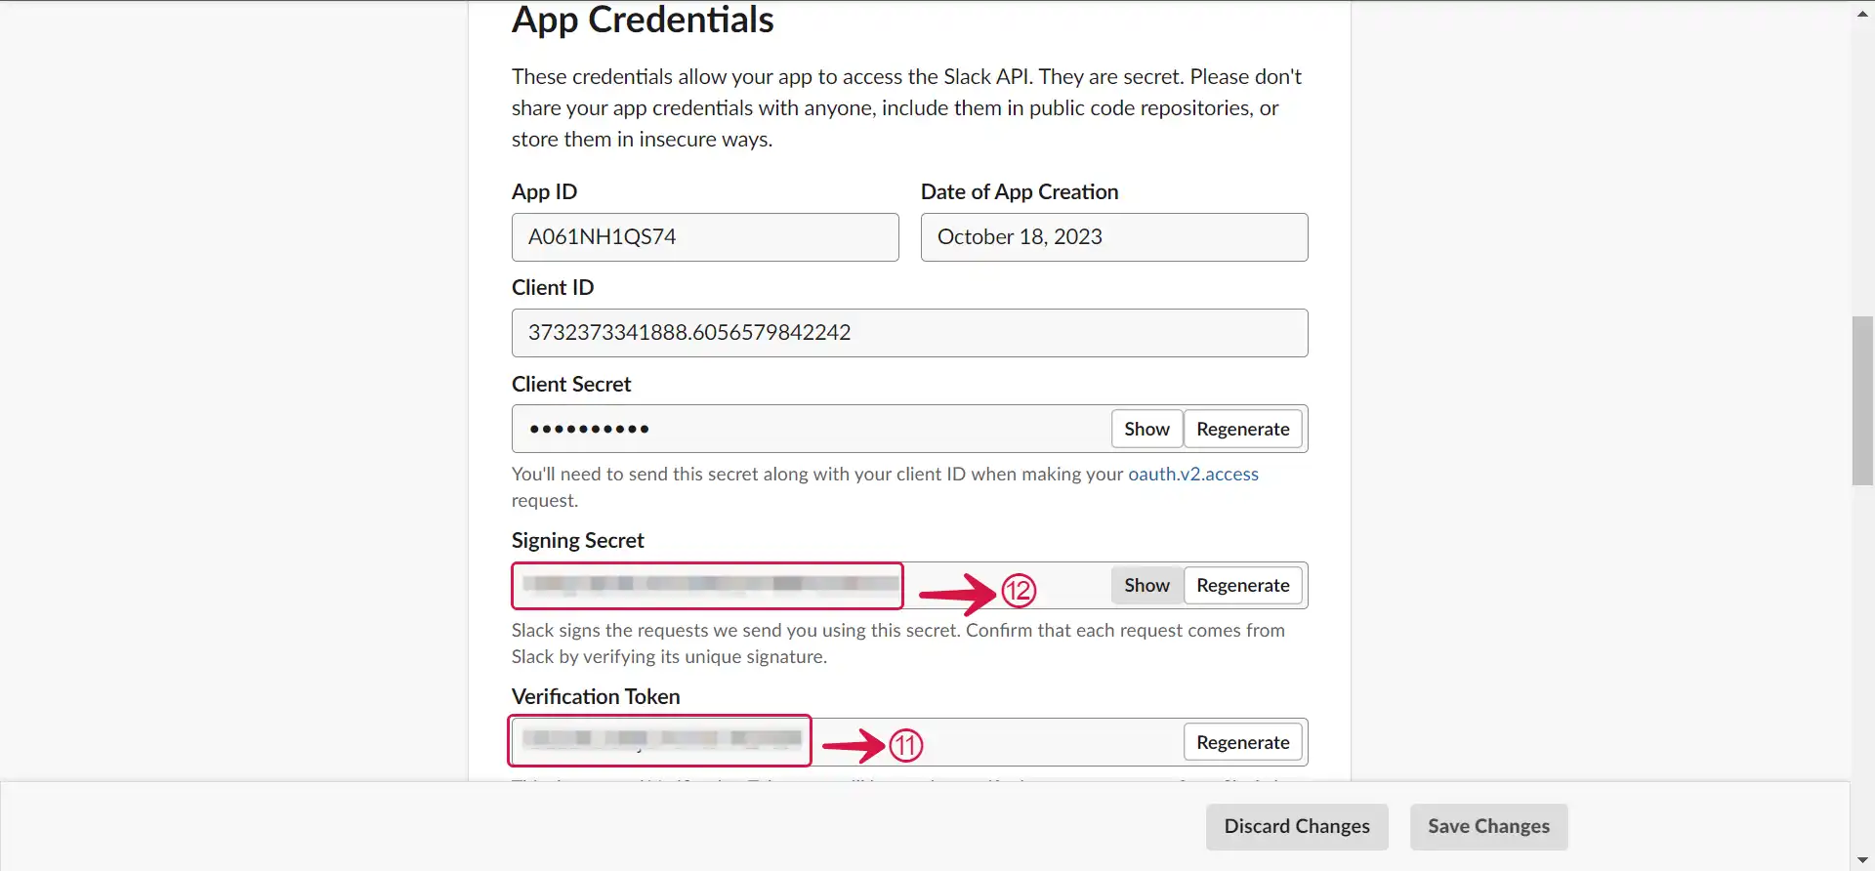Discard Changes at the bottom bar

click(1297, 827)
